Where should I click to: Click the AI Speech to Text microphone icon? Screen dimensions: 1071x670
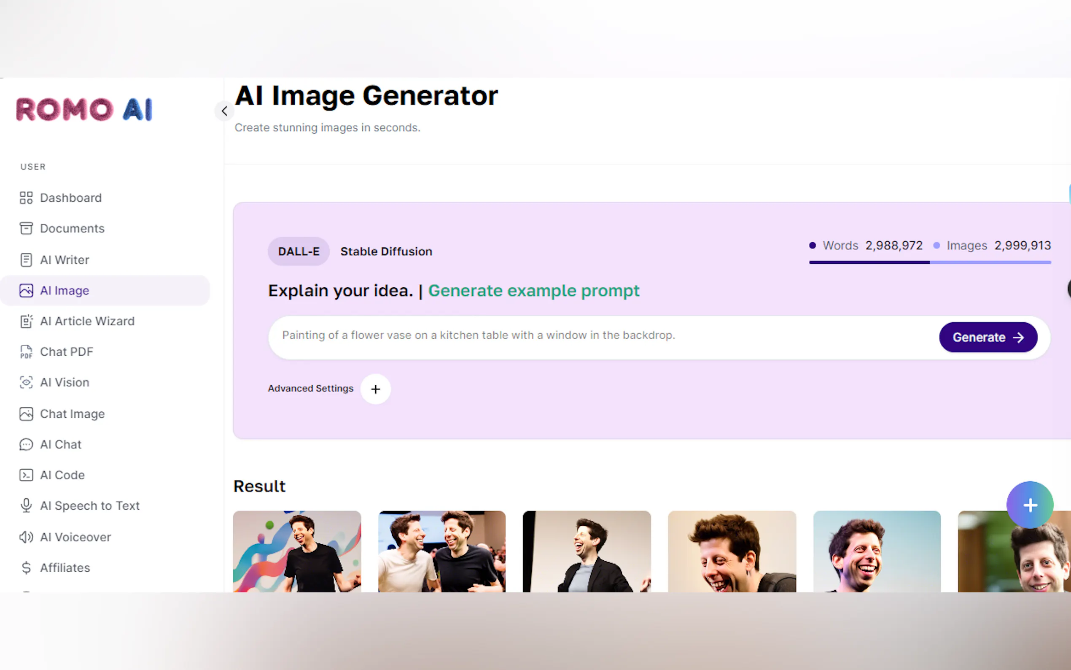pos(26,505)
